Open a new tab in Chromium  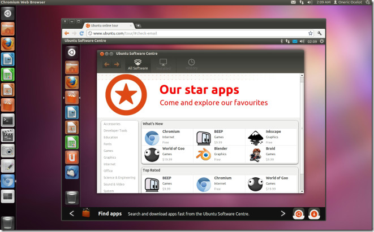pyautogui.click(x=138, y=25)
